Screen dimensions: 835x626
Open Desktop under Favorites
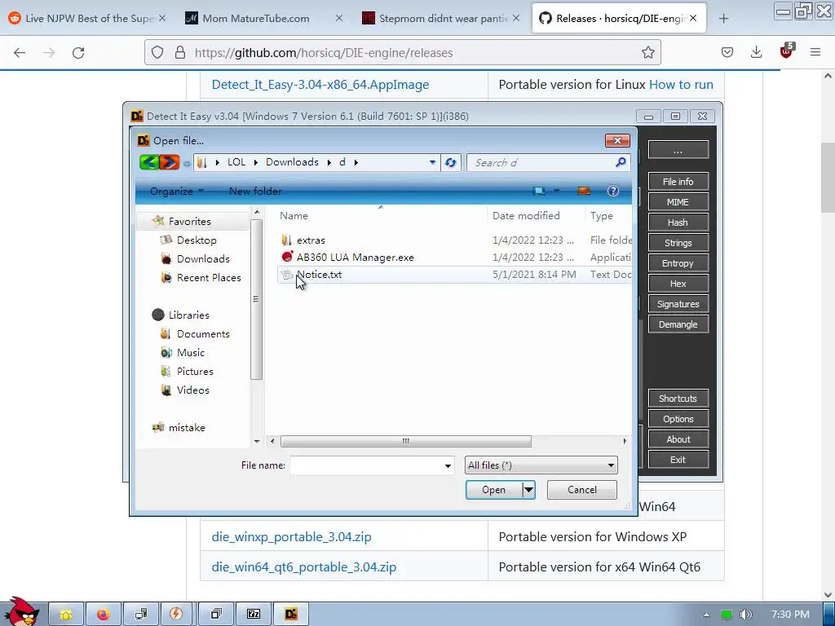(x=197, y=240)
